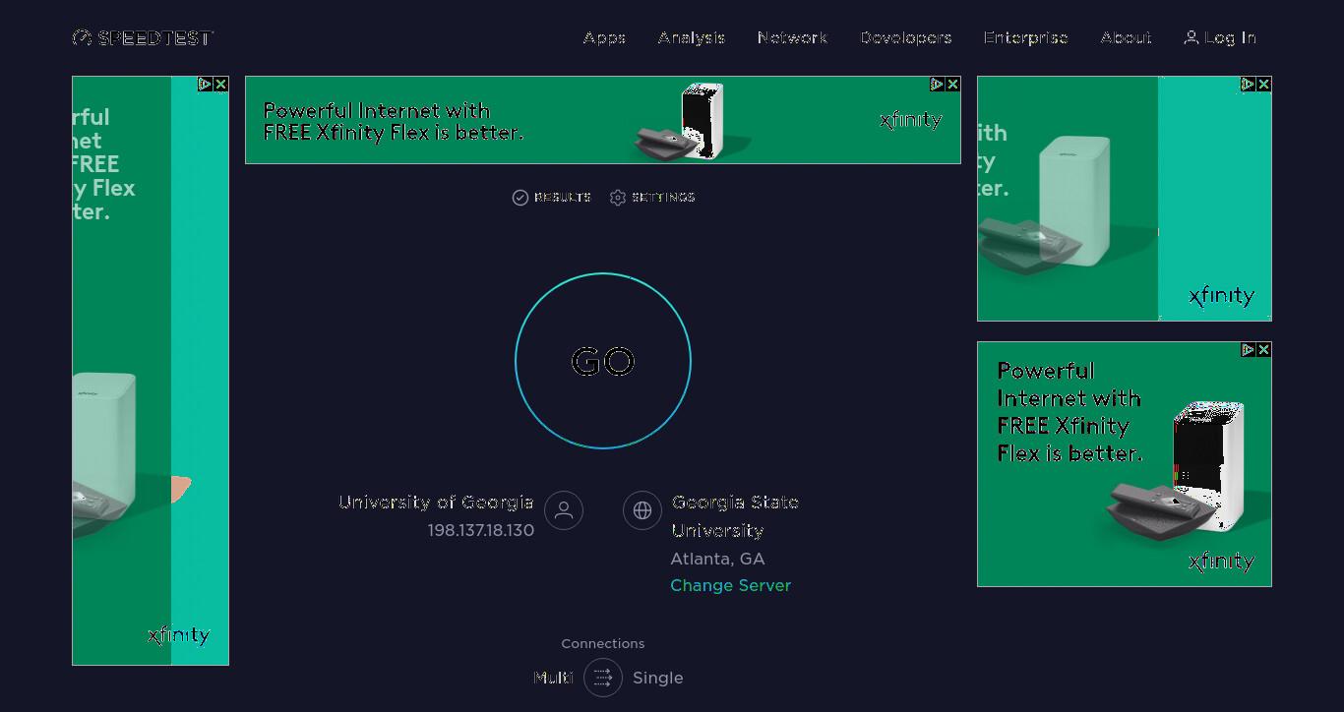Click the Settings gear icon

[x=618, y=198]
